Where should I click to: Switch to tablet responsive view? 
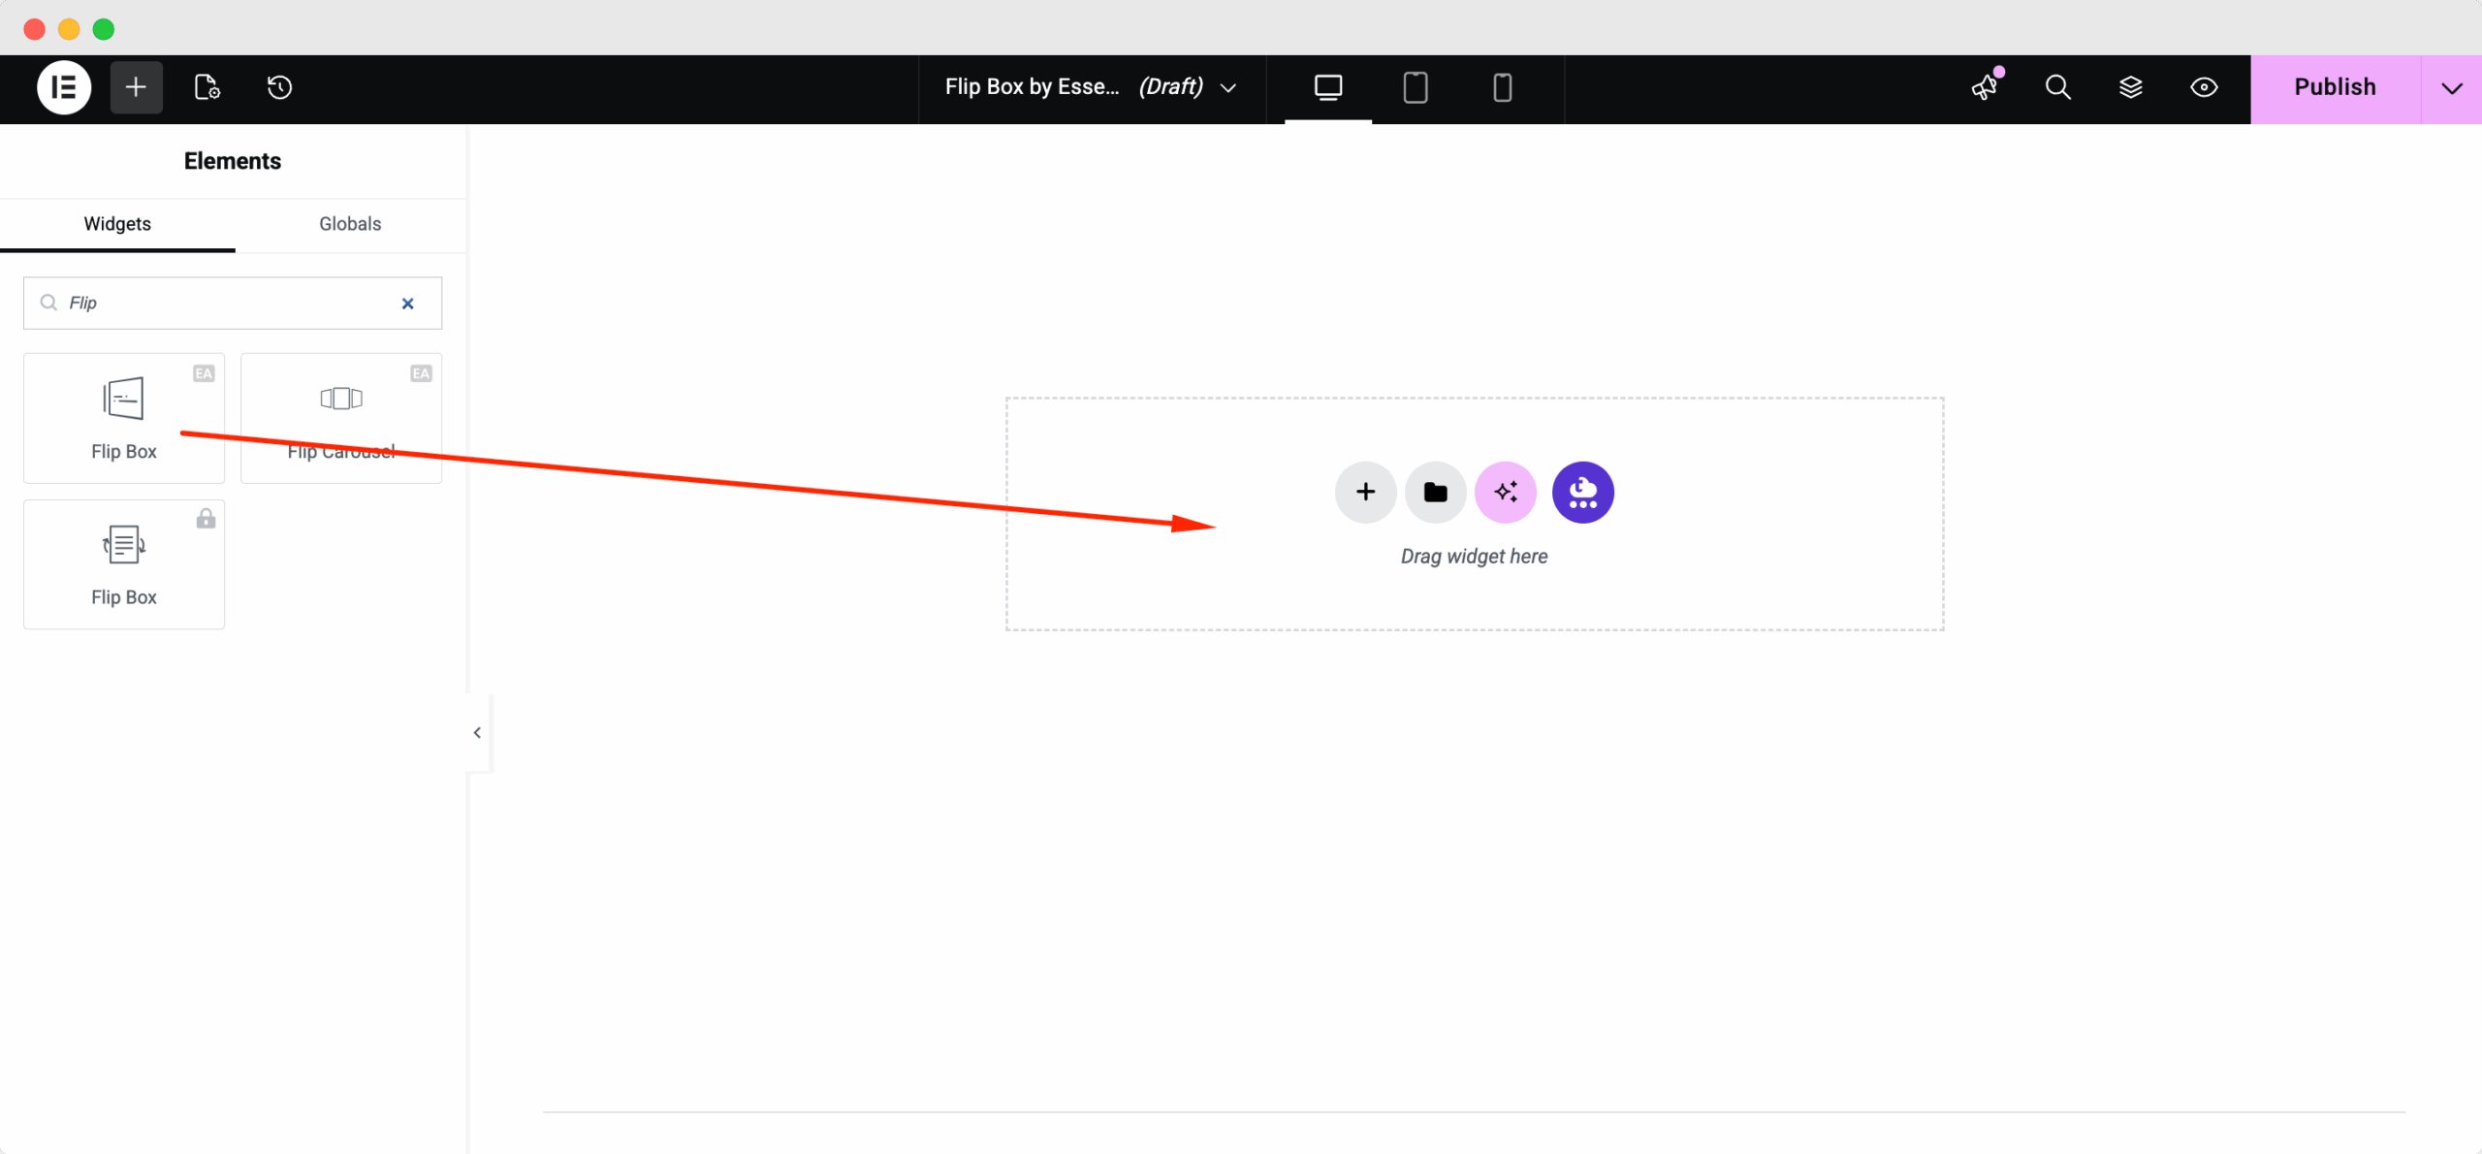pos(1415,87)
